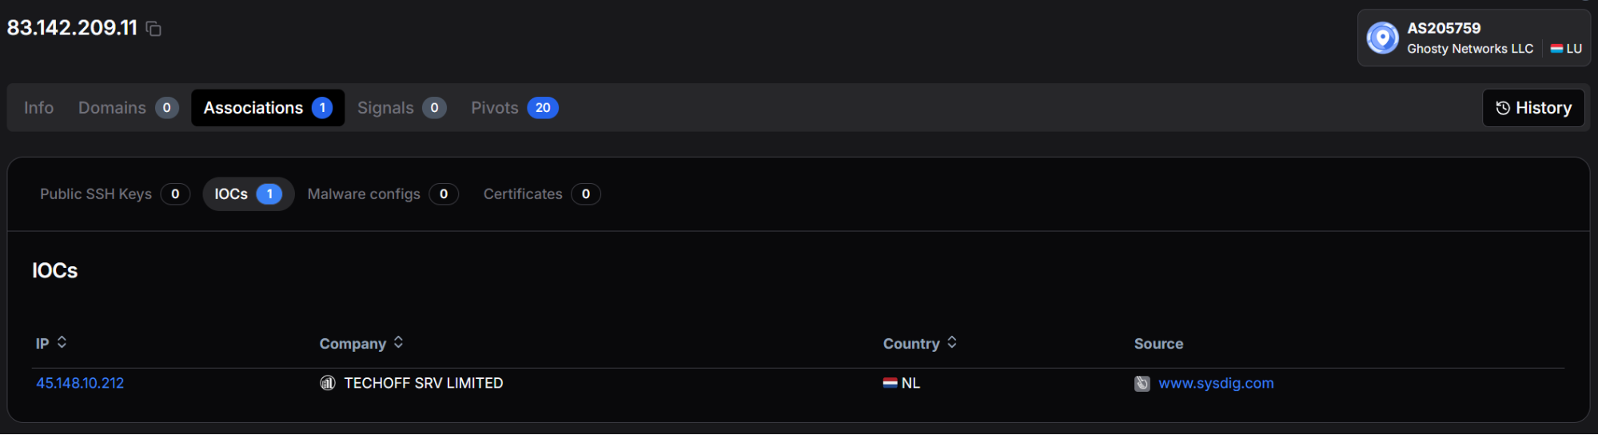Click the sysdig source favicon
The height and width of the screenshot is (435, 1598).
(1142, 384)
